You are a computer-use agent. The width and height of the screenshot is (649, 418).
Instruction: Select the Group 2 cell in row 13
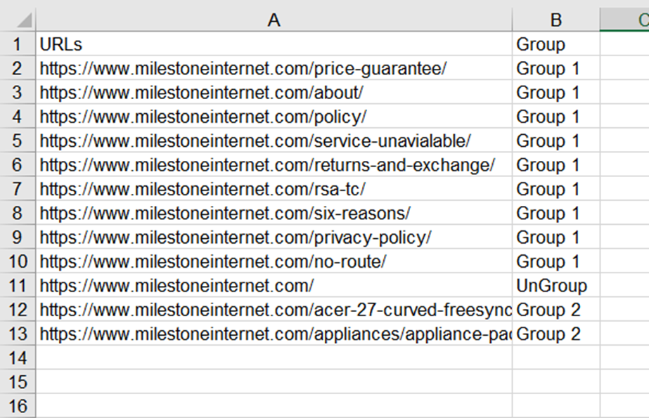(x=556, y=334)
